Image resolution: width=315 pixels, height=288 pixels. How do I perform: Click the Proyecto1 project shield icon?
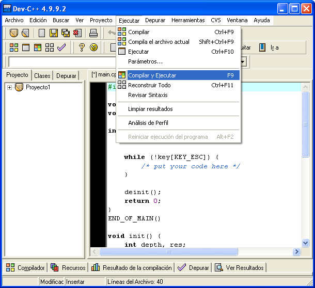click(19, 87)
